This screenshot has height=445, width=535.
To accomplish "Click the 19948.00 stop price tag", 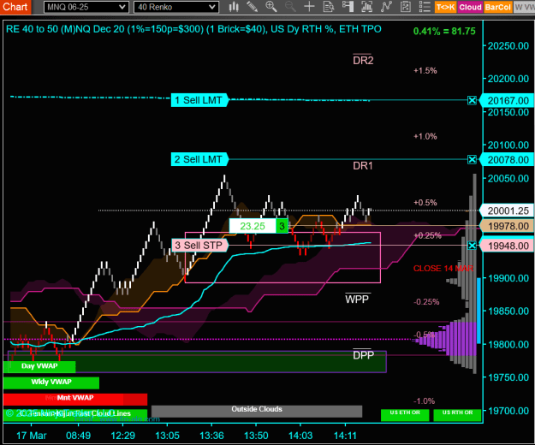I will pyautogui.click(x=508, y=246).
